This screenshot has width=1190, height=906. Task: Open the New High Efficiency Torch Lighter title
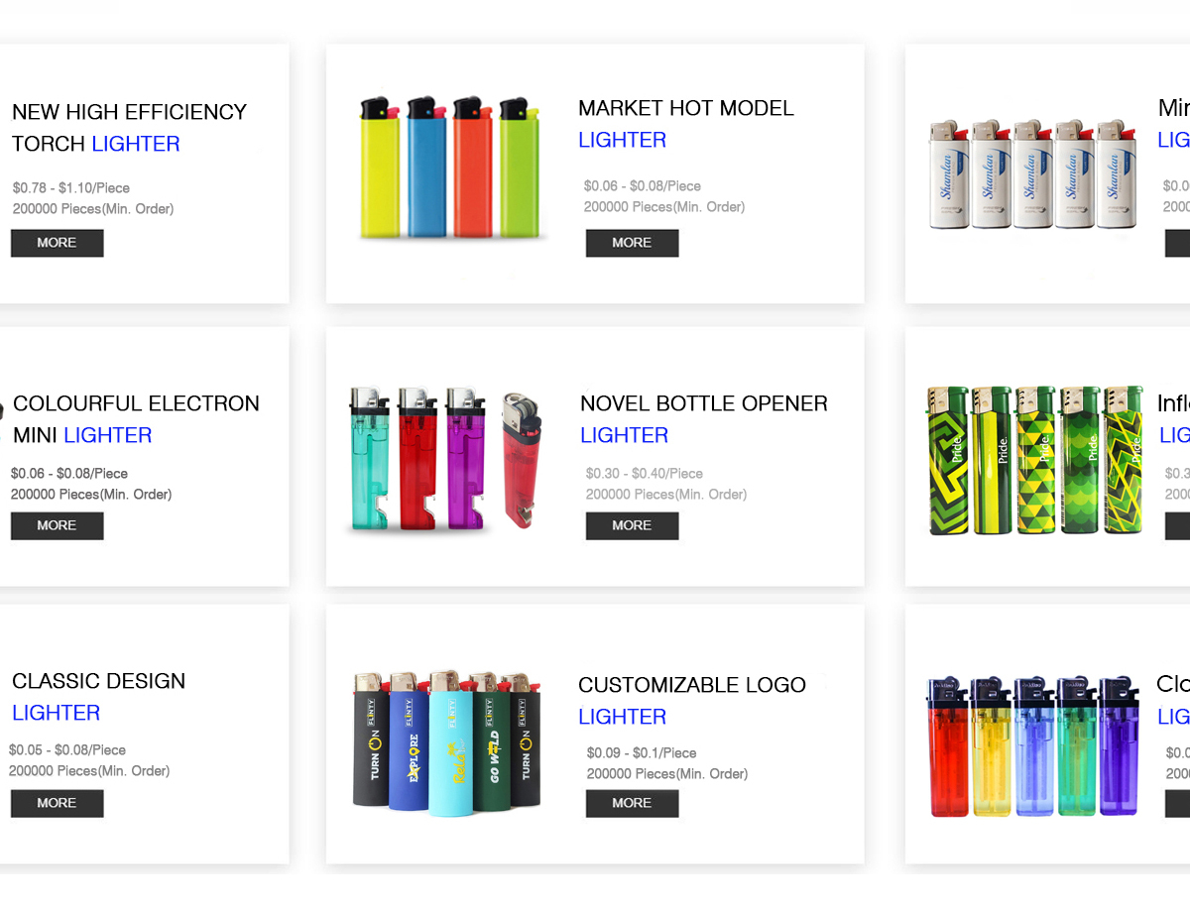click(x=129, y=128)
